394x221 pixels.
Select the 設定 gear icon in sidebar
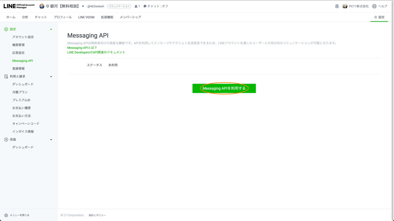click(6, 29)
